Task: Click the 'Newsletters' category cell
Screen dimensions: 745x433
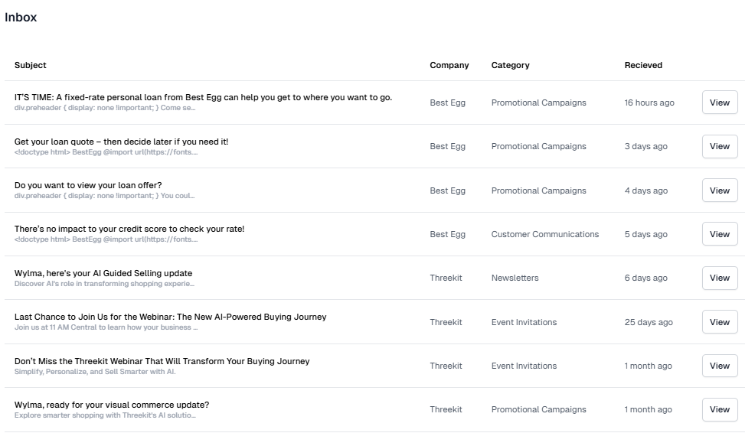Action: (x=515, y=278)
